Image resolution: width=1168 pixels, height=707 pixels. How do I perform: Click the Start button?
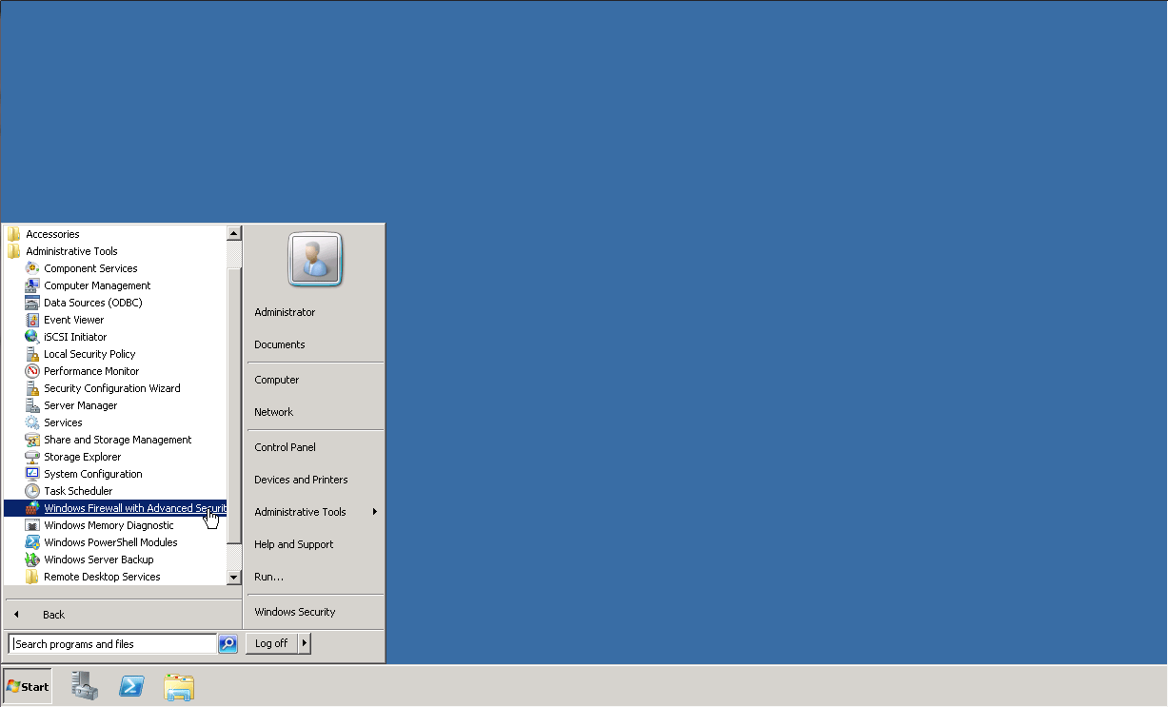(28, 686)
